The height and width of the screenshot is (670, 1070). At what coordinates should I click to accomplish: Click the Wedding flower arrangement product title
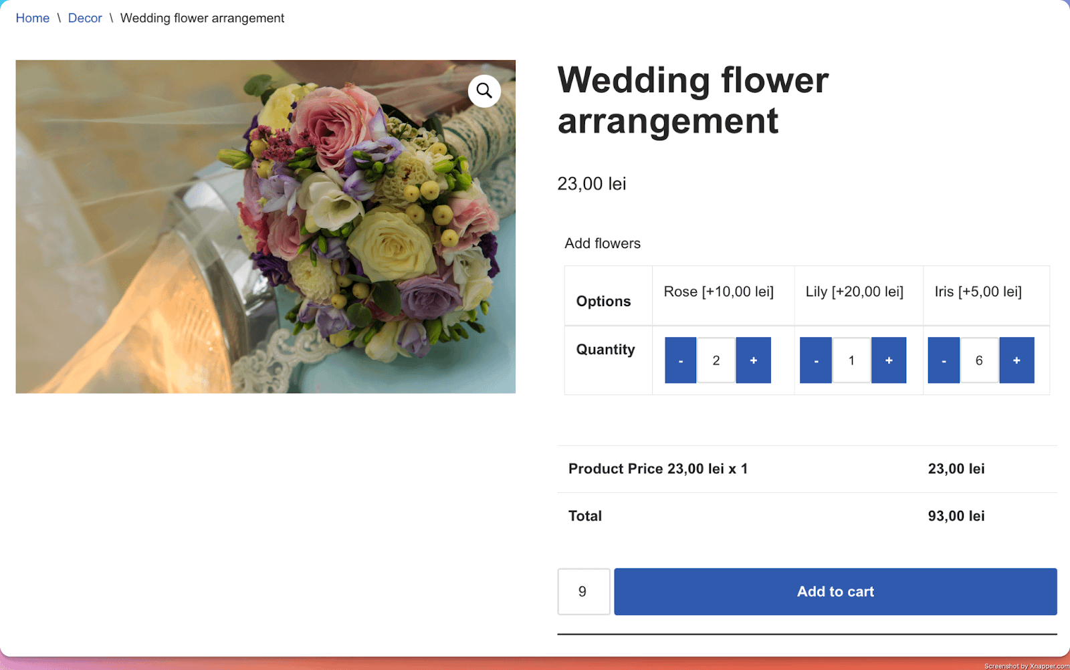pos(692,100)
